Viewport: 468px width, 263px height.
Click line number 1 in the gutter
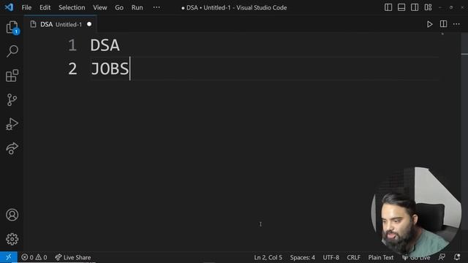click(x=72, y=45)
